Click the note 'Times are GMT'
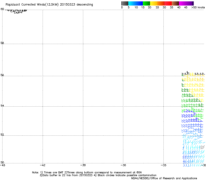206x180 pixels. pos(54,173)
